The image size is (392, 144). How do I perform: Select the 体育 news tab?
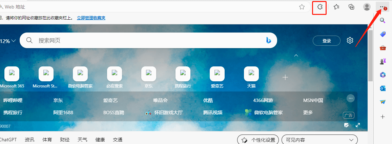pyautogui.click(x=47, y=140)
